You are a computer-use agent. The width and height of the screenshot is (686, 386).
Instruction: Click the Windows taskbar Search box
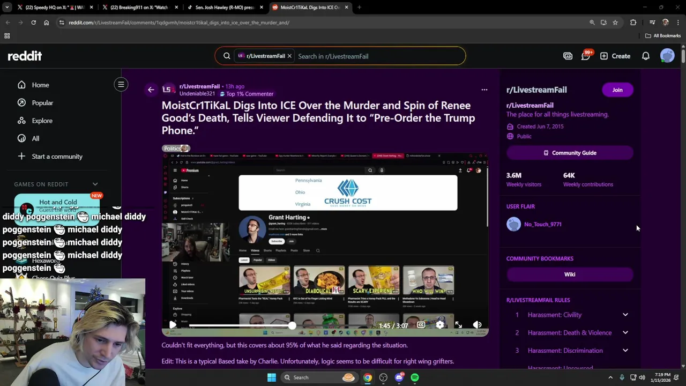[x=318, y=377]
